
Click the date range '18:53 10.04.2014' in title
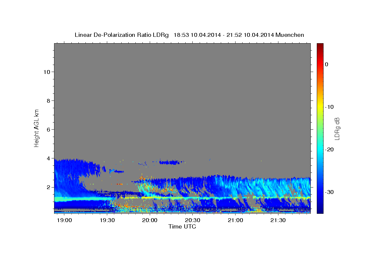[197, 35]
